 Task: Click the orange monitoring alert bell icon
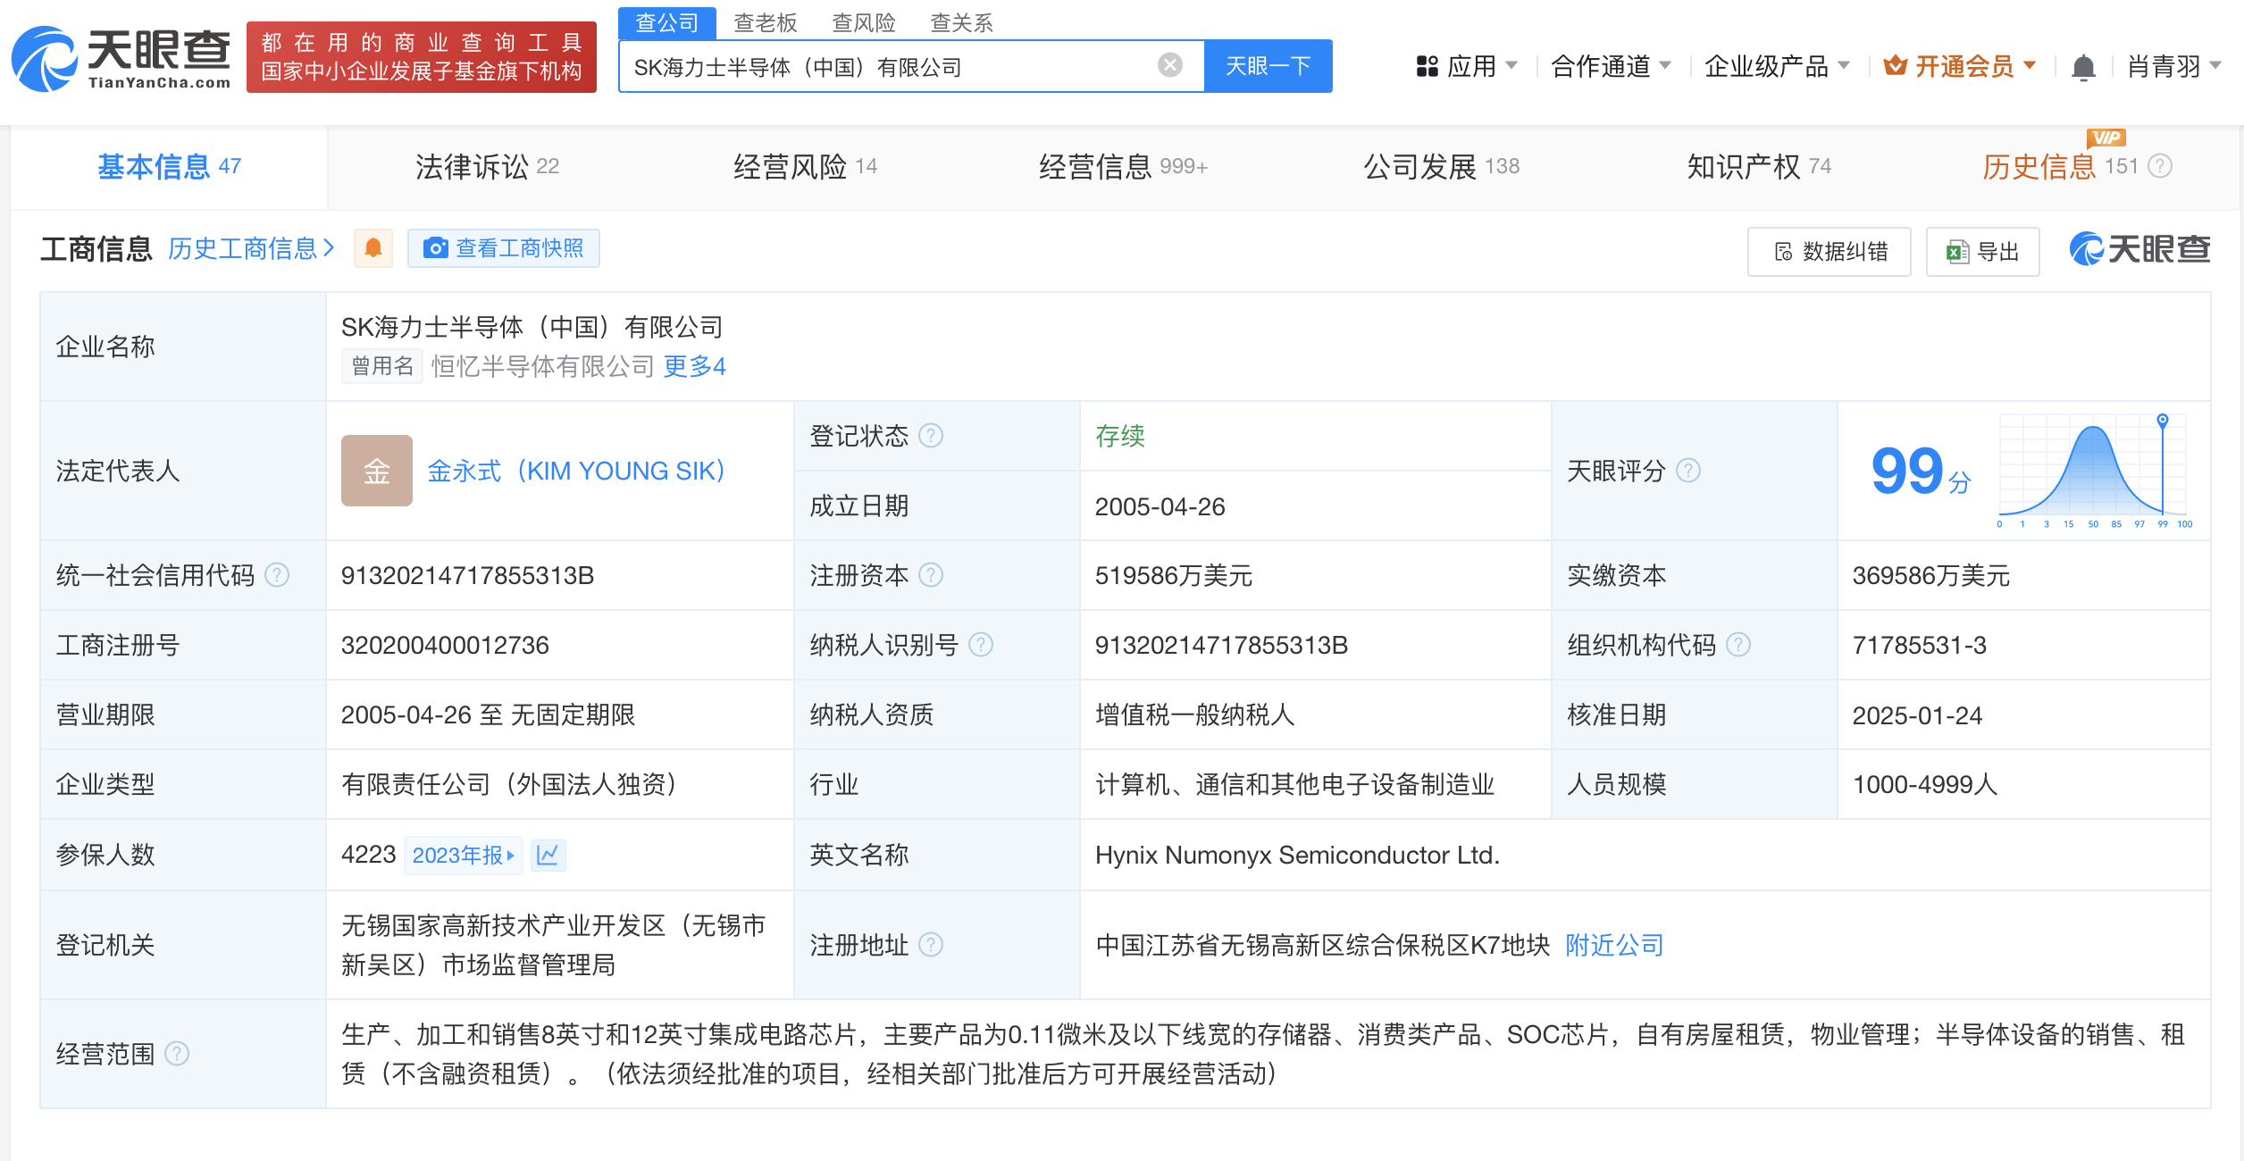373,248
